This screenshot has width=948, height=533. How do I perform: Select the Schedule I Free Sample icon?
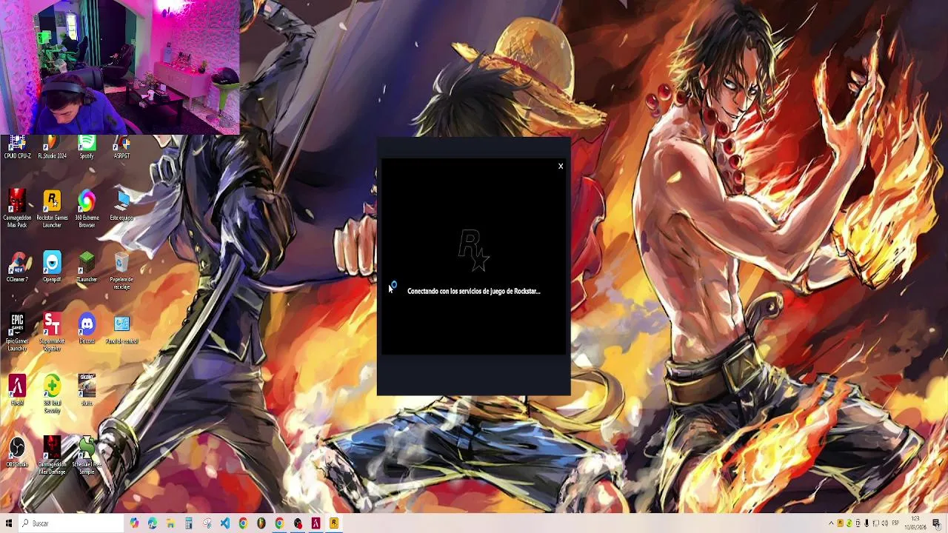pyautogui.click(x=87, y=455)
